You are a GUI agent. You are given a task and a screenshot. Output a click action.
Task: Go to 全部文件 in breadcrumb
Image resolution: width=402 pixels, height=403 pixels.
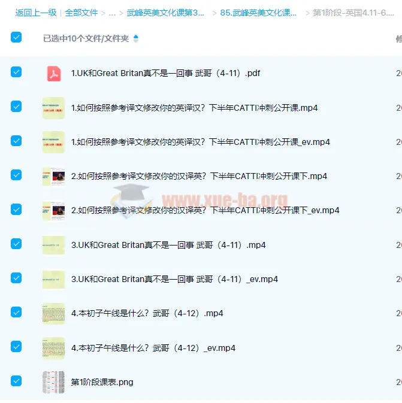click(x=81, y=13)
